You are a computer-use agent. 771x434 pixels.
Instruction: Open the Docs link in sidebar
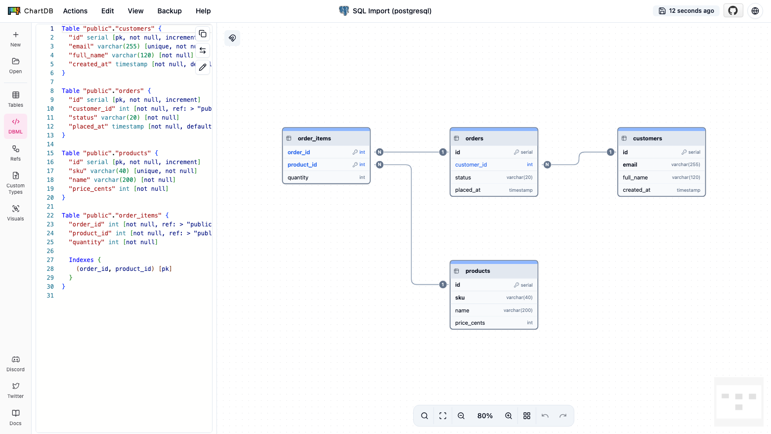click(15, 417)
